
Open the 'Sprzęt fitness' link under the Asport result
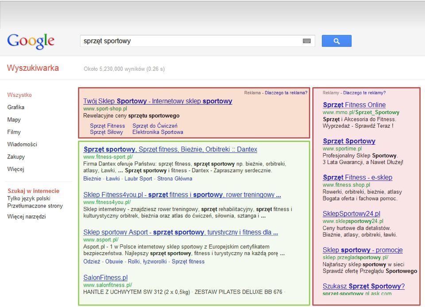(188, 261)
